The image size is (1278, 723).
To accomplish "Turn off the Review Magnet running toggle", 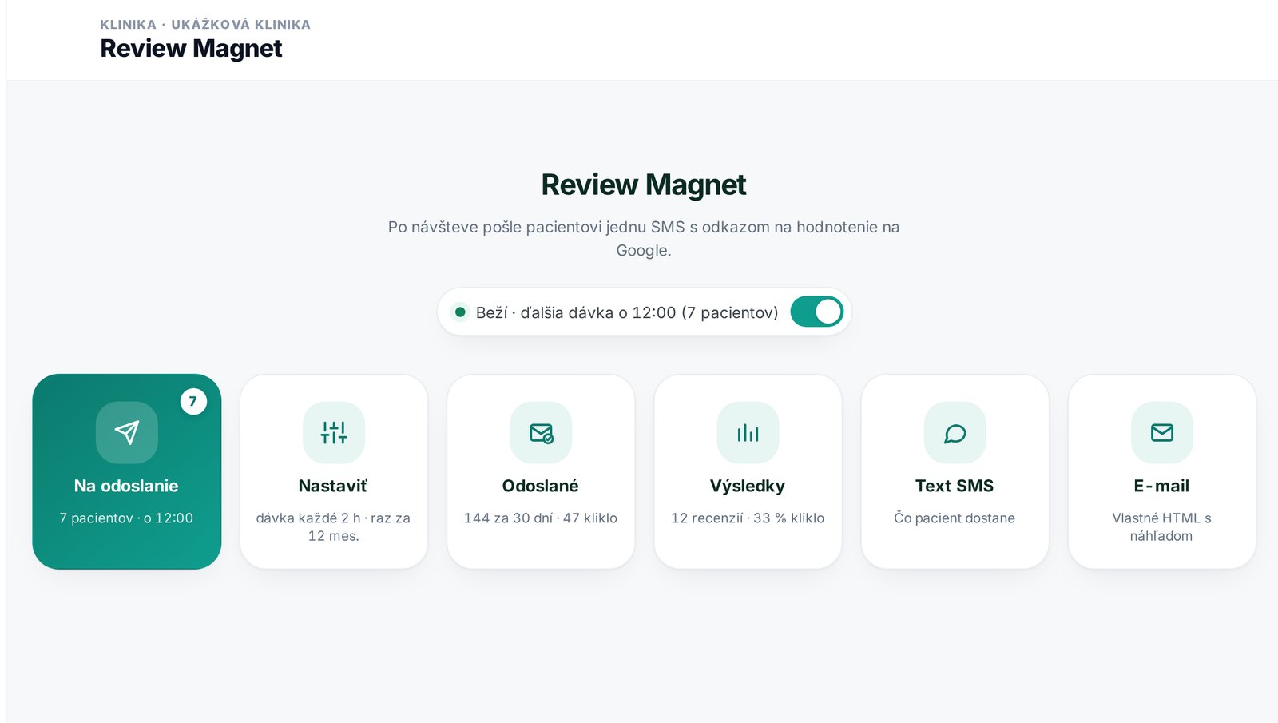I will tap(816, 312).
